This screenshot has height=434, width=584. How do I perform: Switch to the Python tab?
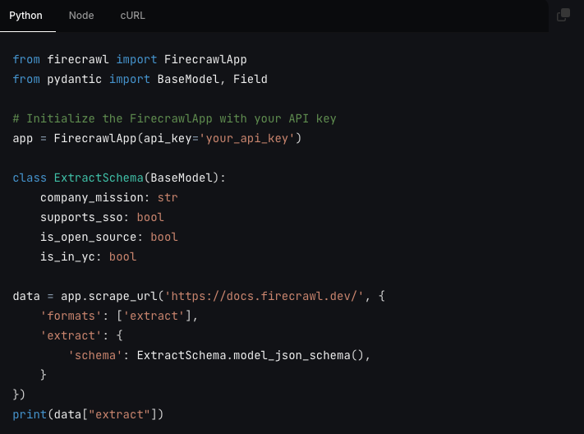click(25, 16)
